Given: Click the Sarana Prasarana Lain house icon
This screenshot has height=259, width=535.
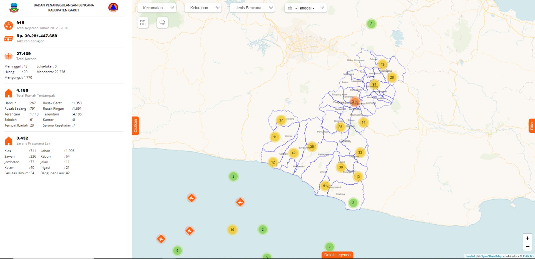Looking at the screenshot, I should (x=9, y=141).
